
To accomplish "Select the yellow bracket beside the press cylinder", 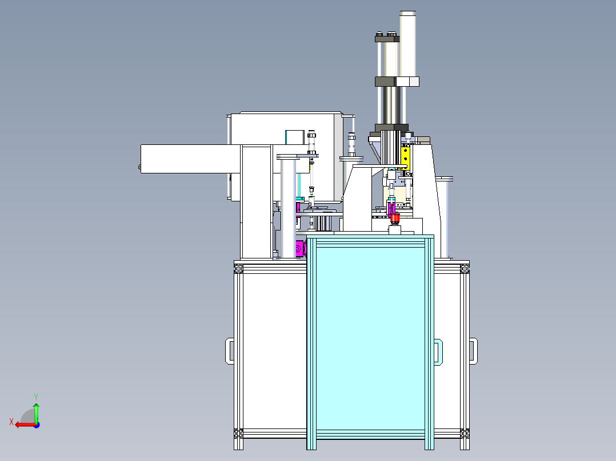I will point(406,158).
